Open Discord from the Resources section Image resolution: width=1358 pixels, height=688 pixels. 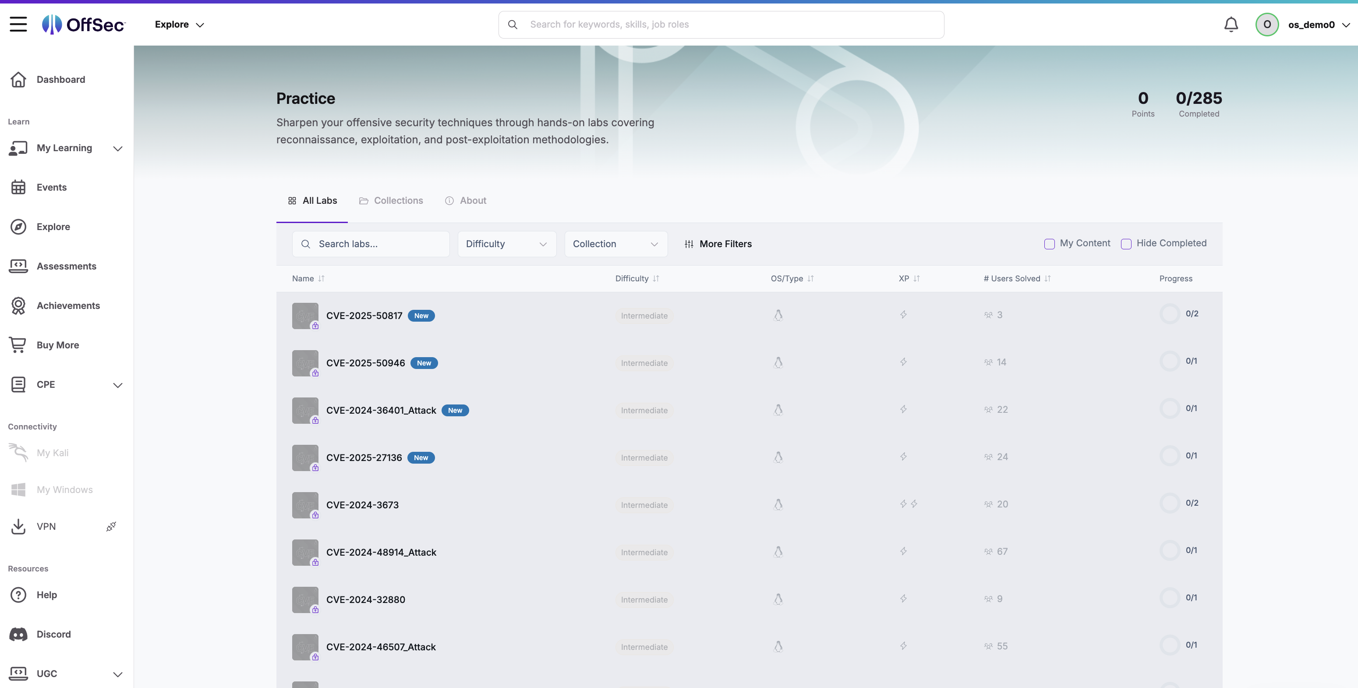53,634
